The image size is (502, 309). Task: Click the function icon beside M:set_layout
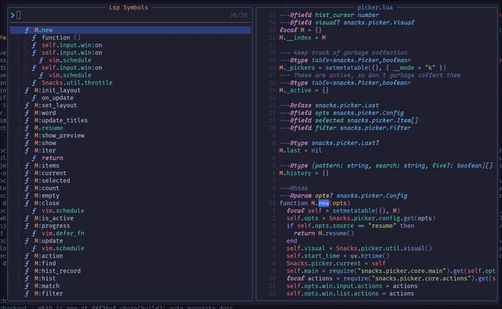coord(27,105)
